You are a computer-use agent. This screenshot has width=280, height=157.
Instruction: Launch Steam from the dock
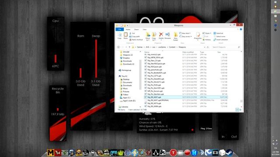point(229,153)
